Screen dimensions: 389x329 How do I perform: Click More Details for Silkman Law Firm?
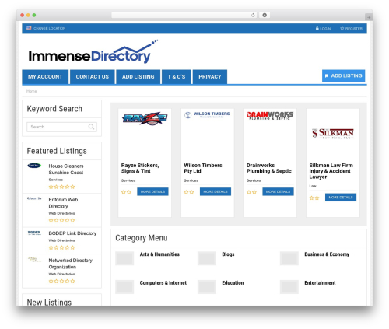pyautogui.click(x=341, y=198)
